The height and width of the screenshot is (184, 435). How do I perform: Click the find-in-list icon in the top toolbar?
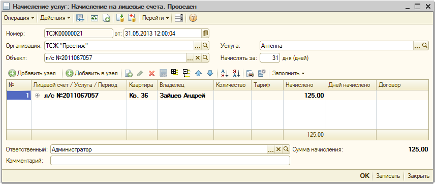(80, 18)
